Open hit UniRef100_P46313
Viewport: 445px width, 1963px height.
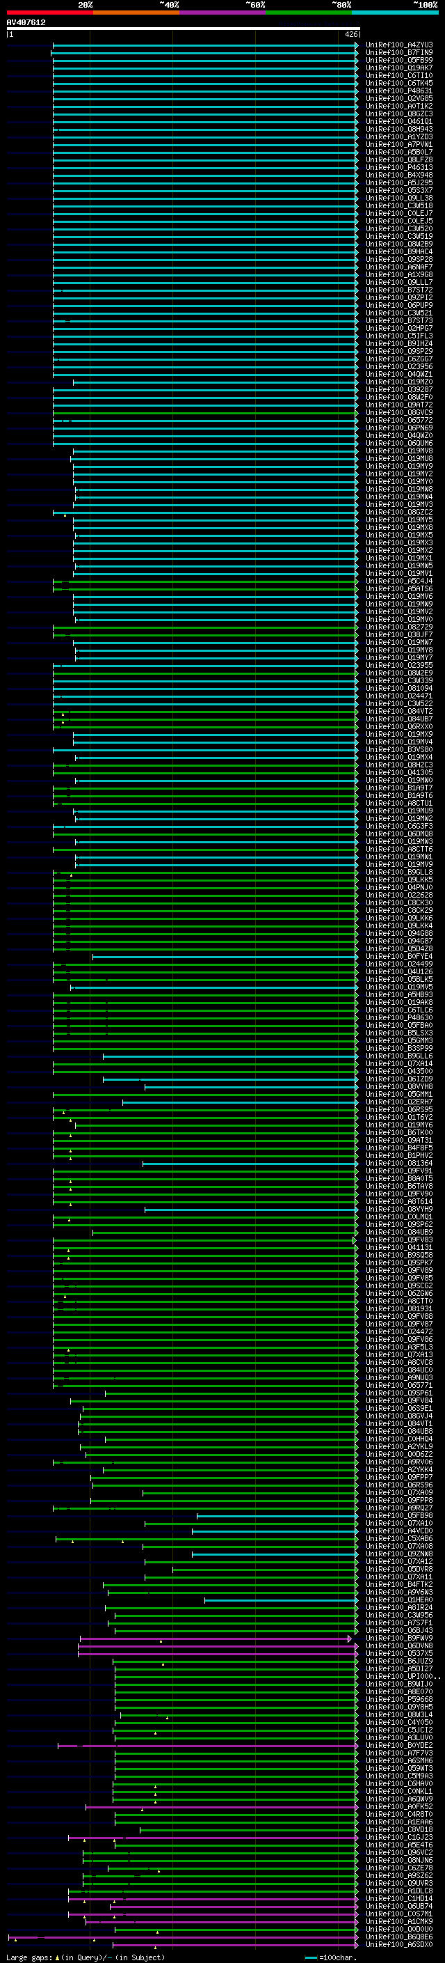coord(399,167)
